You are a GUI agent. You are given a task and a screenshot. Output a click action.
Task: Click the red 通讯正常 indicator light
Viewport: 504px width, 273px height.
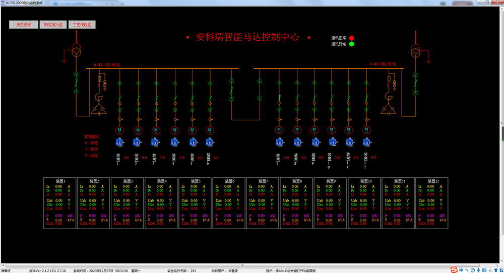[352, 38]
